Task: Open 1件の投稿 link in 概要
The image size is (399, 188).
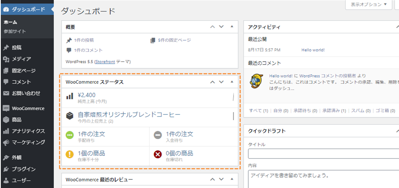Action: click(84, 40)
